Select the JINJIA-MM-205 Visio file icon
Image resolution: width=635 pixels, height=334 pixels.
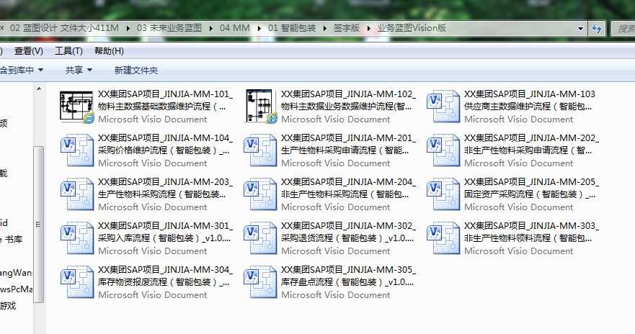443,194
